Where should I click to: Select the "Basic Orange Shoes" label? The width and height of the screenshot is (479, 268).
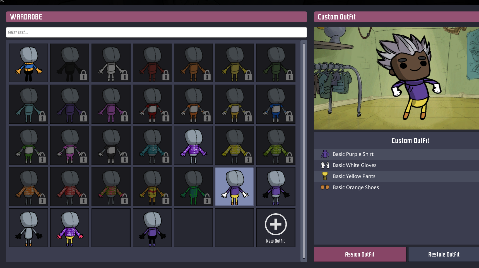tap(356, 187)
